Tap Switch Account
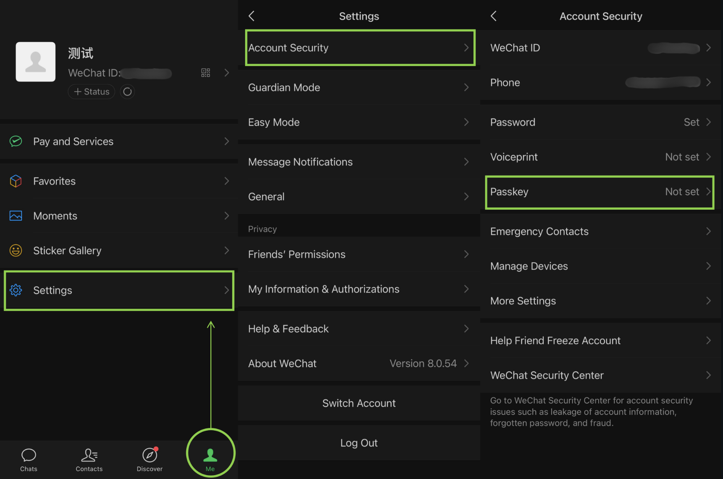723x479 pixels. (358, 403)
